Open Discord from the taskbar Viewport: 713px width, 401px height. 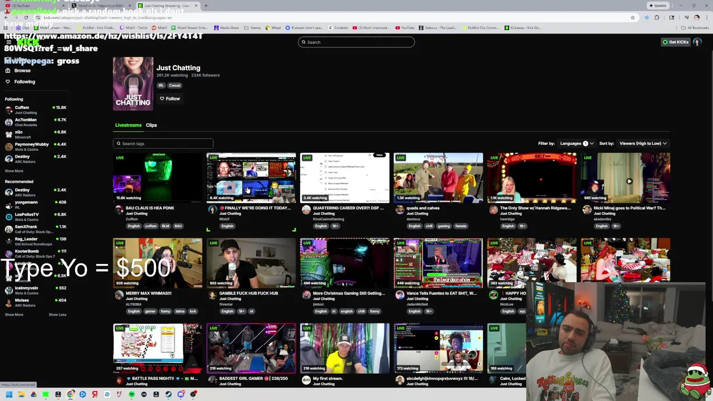click(x=180, y=394)
